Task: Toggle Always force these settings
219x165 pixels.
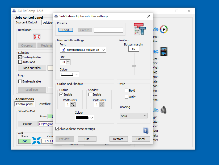Action: coord(57,129)
